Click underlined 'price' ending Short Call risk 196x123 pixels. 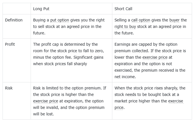click(x=119, y=107)
